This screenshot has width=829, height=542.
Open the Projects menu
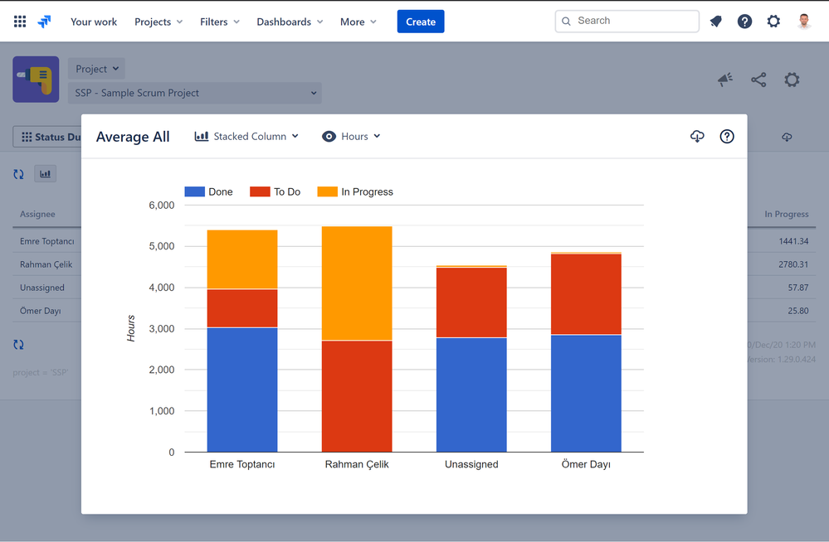pyautogui.click(x=158, y=22)
